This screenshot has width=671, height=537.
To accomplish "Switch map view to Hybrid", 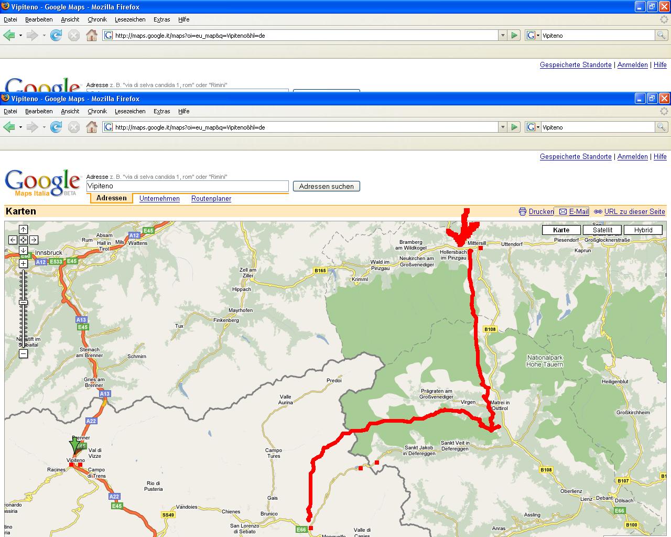I will (643, 230).
